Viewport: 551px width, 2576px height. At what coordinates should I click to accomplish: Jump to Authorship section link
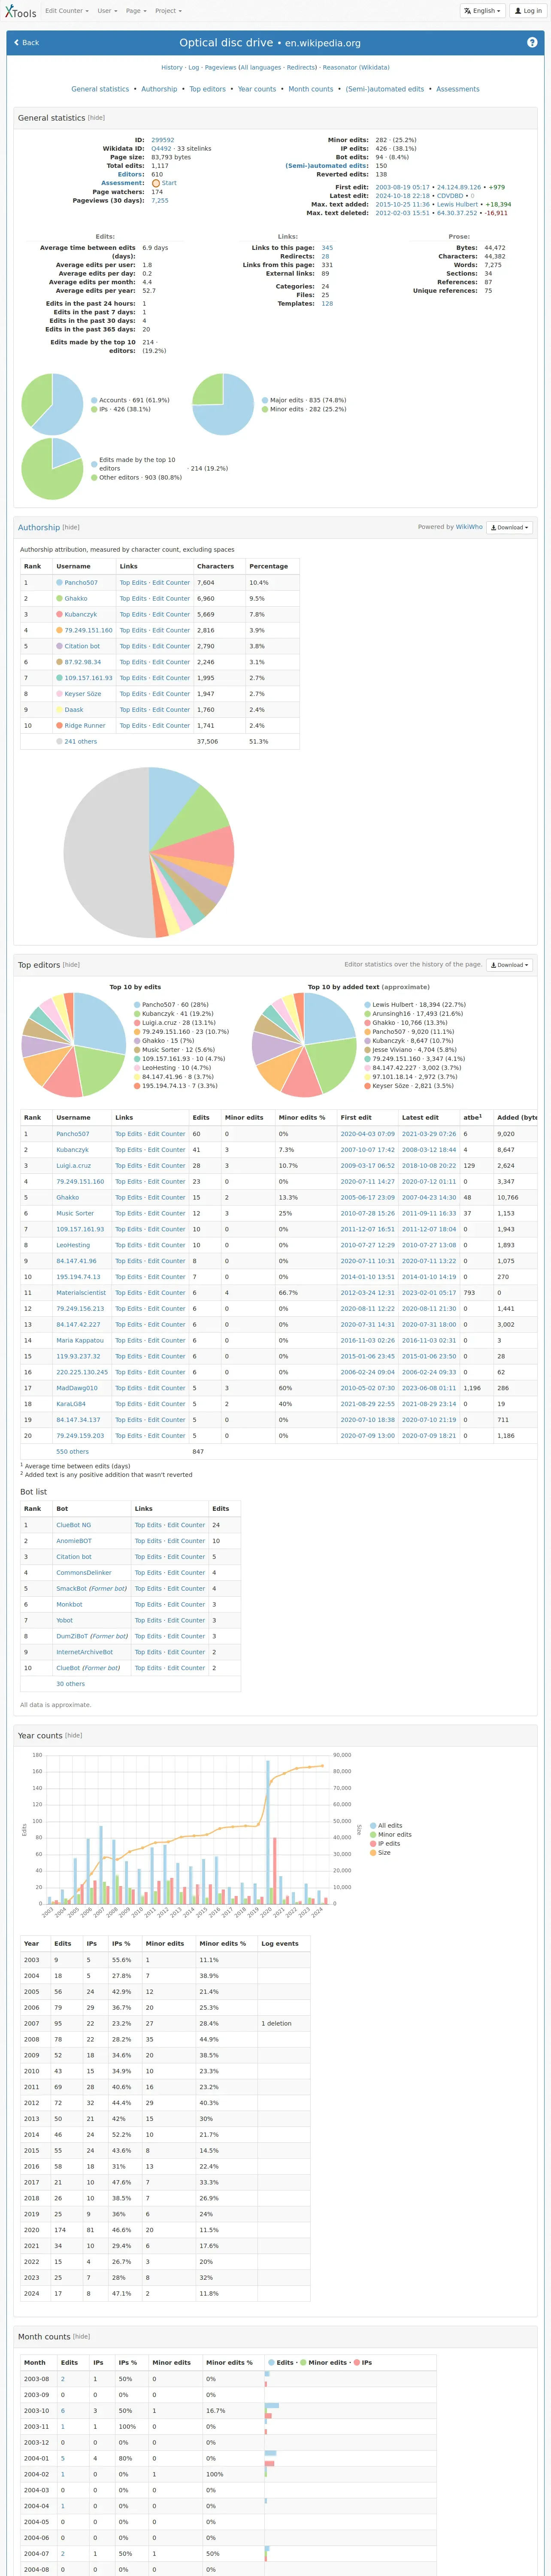pos(159,89)
